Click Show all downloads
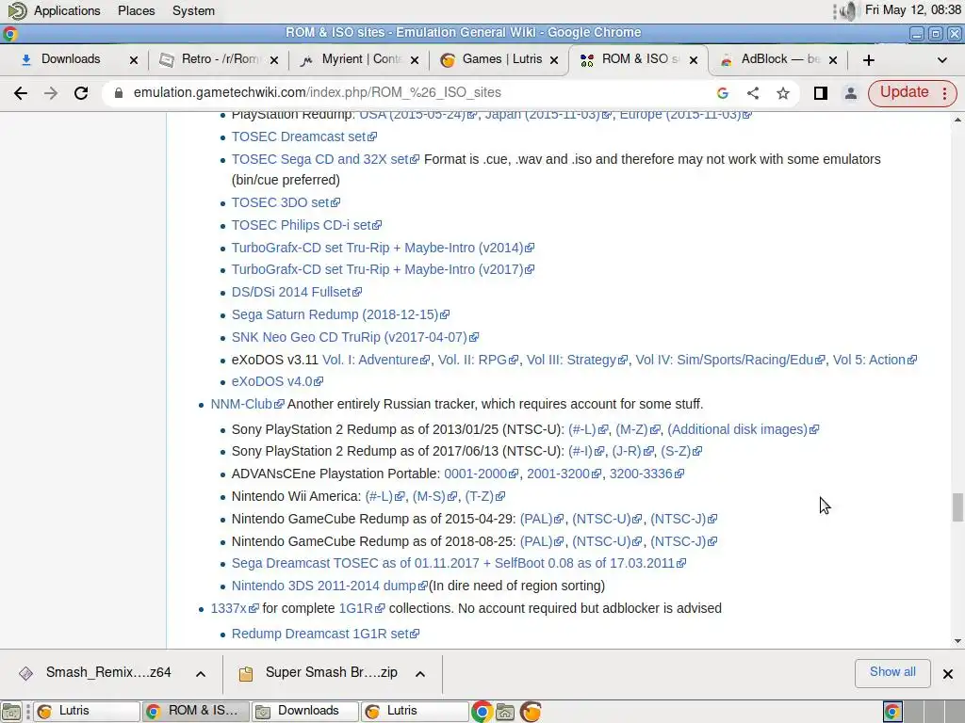This screenshot has height=723, width=965. coord(892,672)
